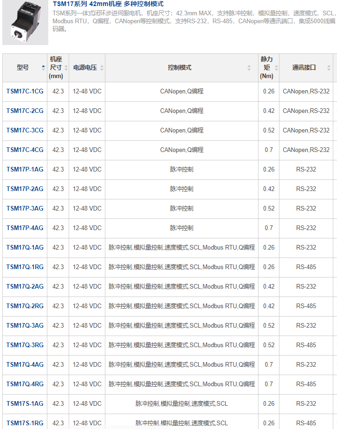This screenshot has width=337, height=429.
Task: Open model TSM17Q-2AG
Action: pyautogui.click(x=25, y=286)
